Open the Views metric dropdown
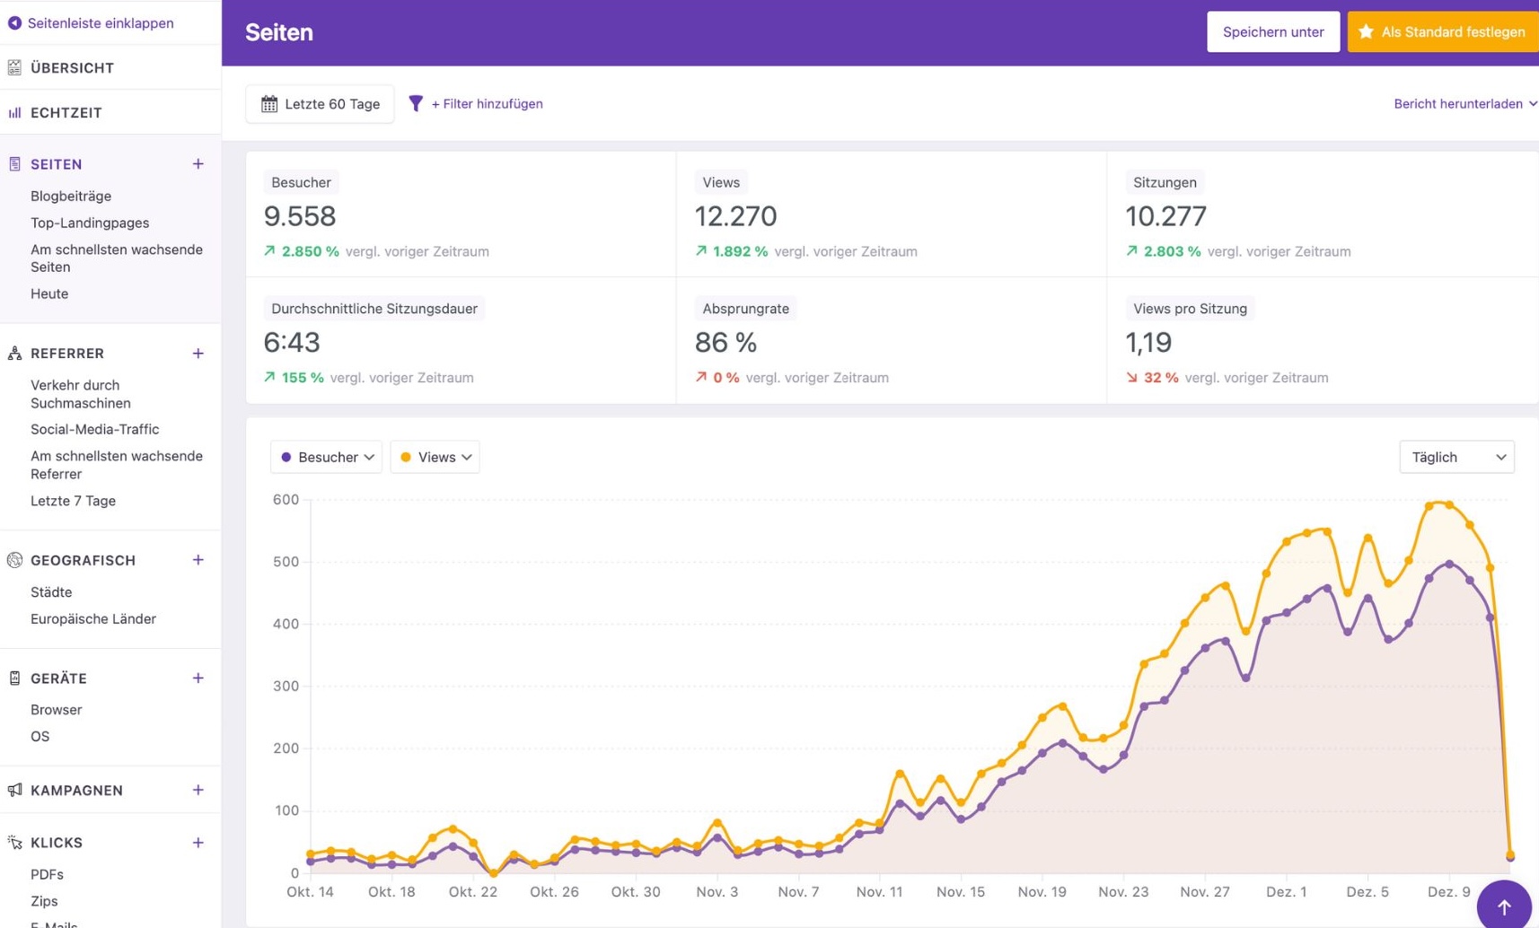Viewport: 1539px width, 928px height. 435,457
